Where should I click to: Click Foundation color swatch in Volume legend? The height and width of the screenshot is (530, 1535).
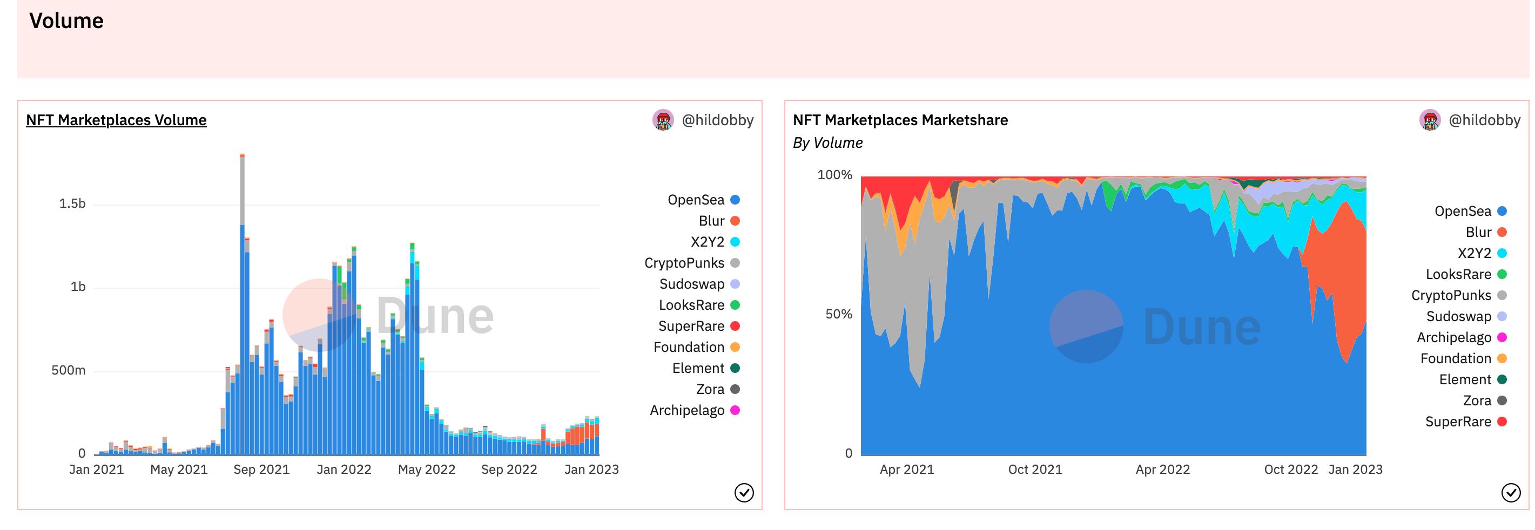[x=735, y=347]
